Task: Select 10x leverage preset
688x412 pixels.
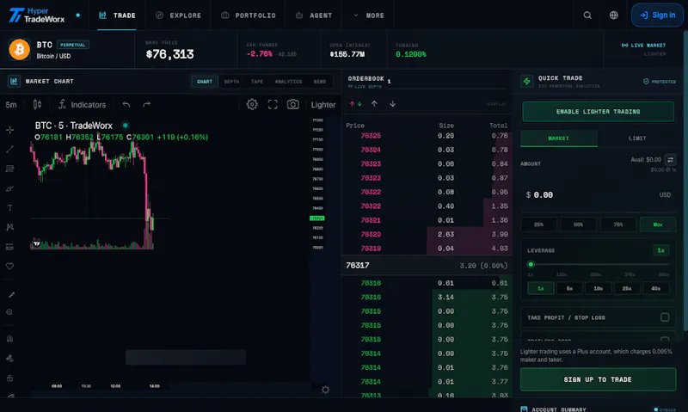Action: (598, 289)
